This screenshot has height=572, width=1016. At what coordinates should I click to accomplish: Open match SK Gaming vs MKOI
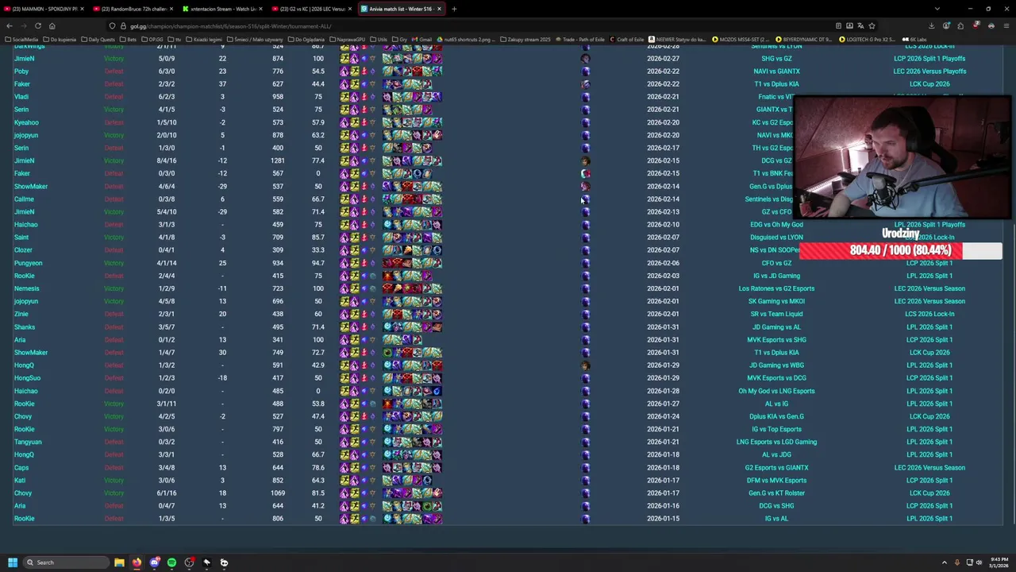(x=776, y=301)
